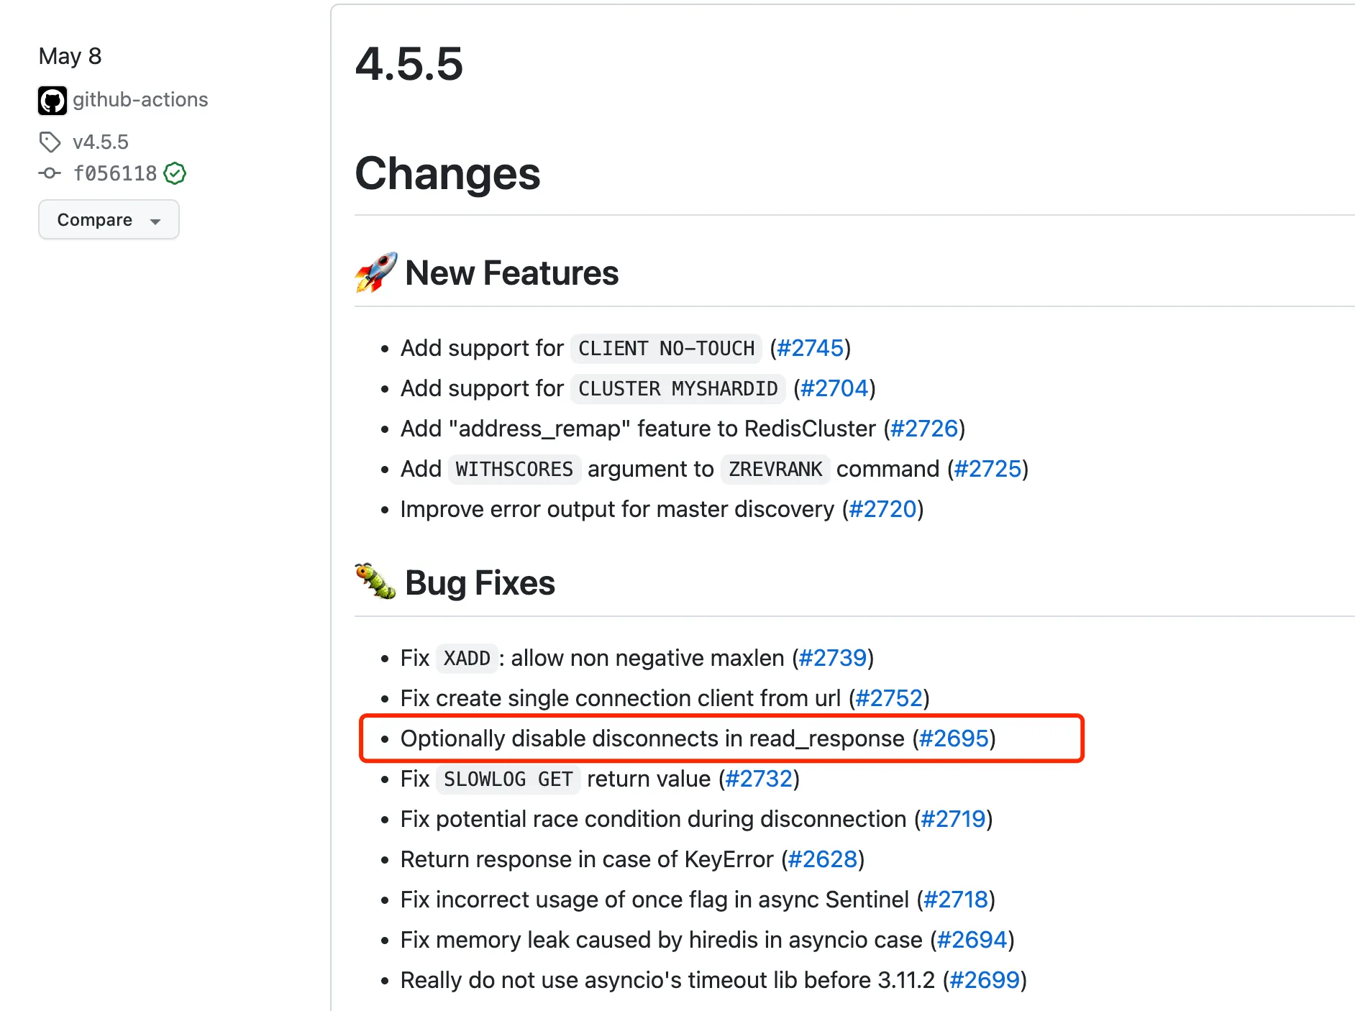Click the commit icon beside f056118
The width and height of the screenshot is (1355, 1011).
(x=50, y=173)
